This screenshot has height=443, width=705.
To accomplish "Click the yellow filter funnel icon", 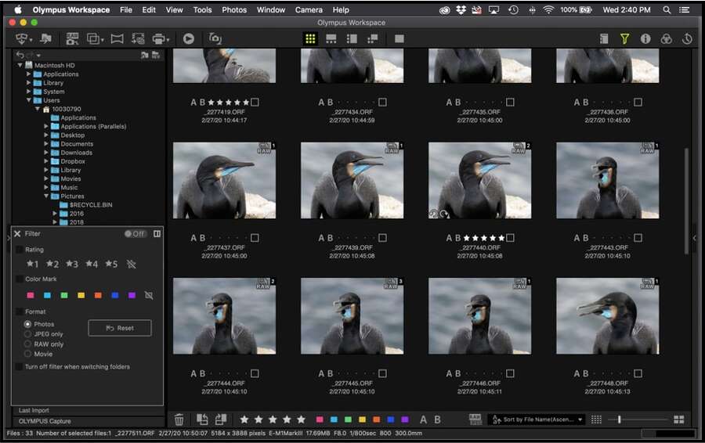I will (624, 38).
